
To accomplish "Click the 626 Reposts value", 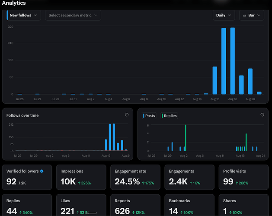I will pos(122,211).
